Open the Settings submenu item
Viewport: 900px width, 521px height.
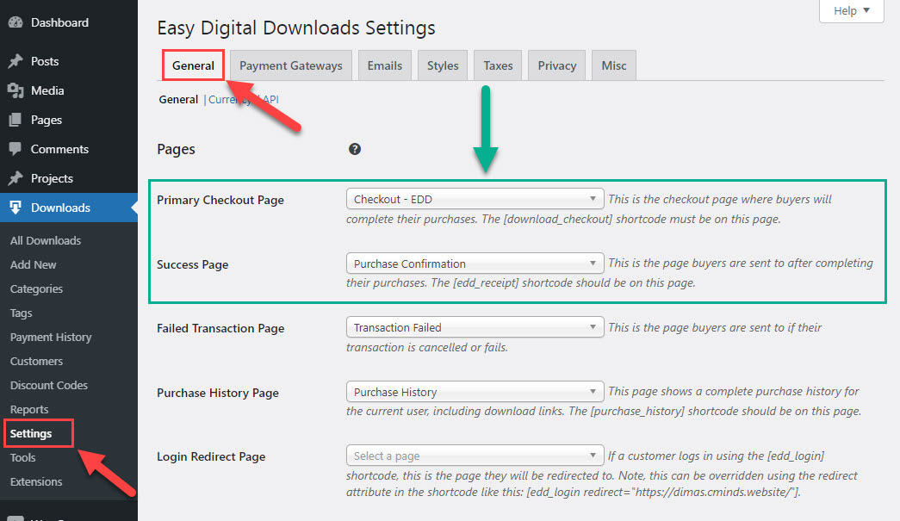(31, 433)
